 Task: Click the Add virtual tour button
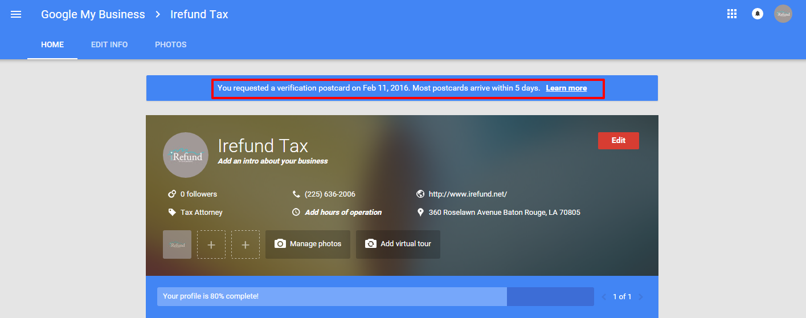coord(398,244)
